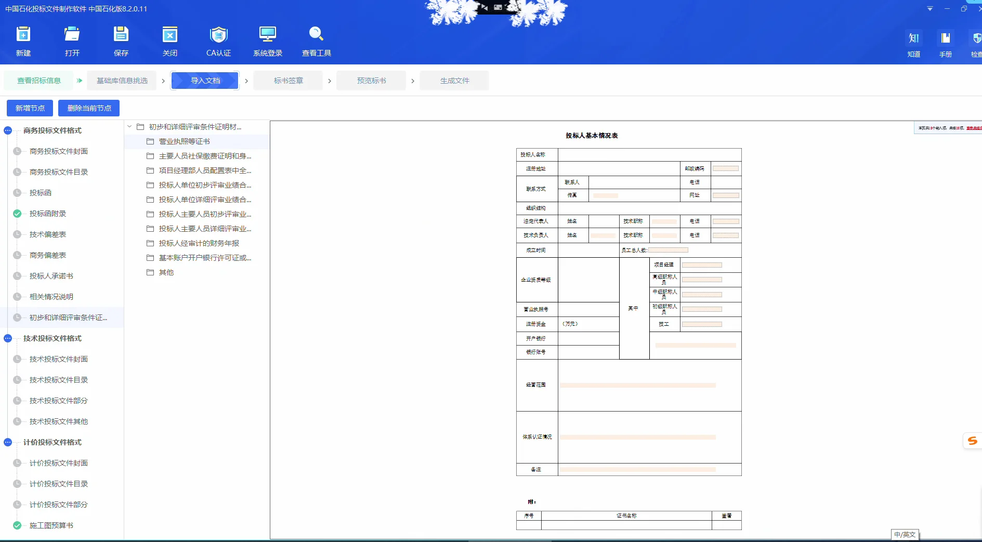The width and height of the screenshot is (982, 542).
Task: Launch the 查看工具 viewer tool
Action: [x=317, y=41]
